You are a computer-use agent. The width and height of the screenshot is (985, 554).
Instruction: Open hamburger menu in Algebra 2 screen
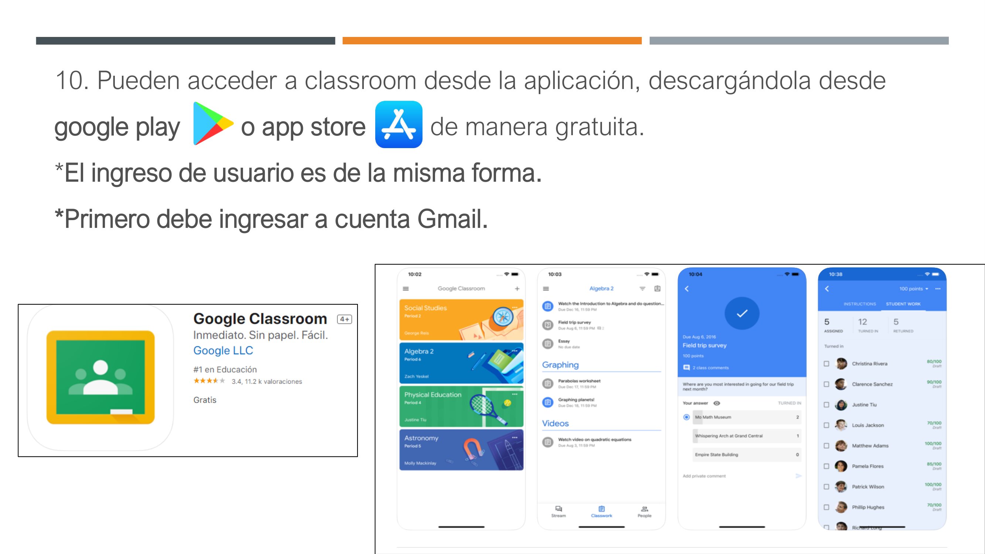546,289
